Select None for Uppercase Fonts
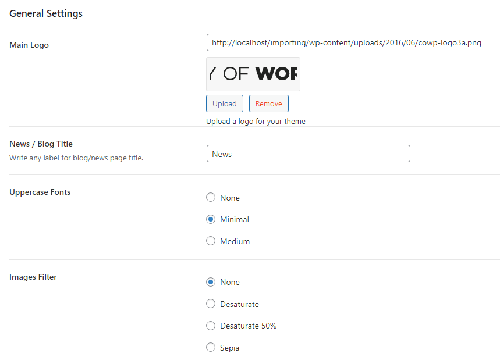The height and width of the screenshot is (357, 500). 211,198
